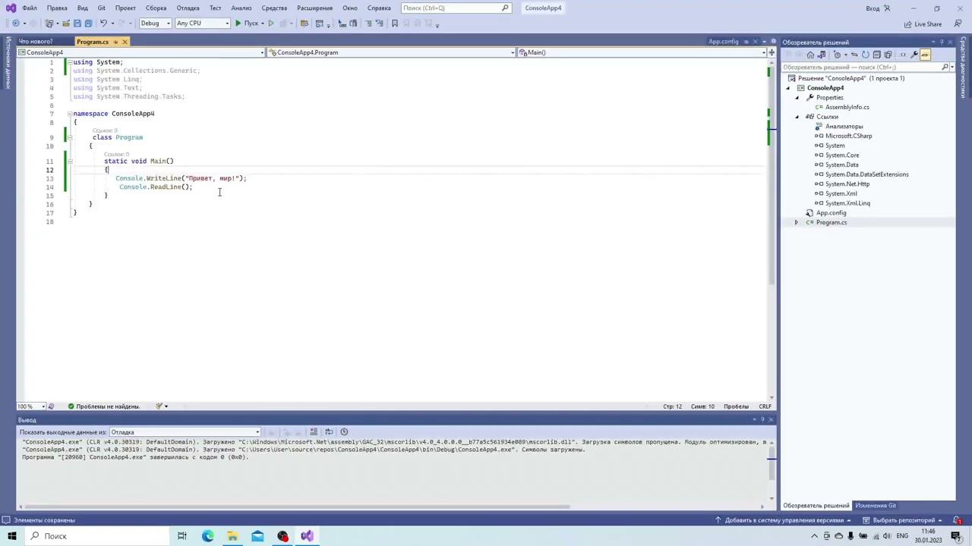Open Microsoft Edge from taskbar

tap(207, 536)
